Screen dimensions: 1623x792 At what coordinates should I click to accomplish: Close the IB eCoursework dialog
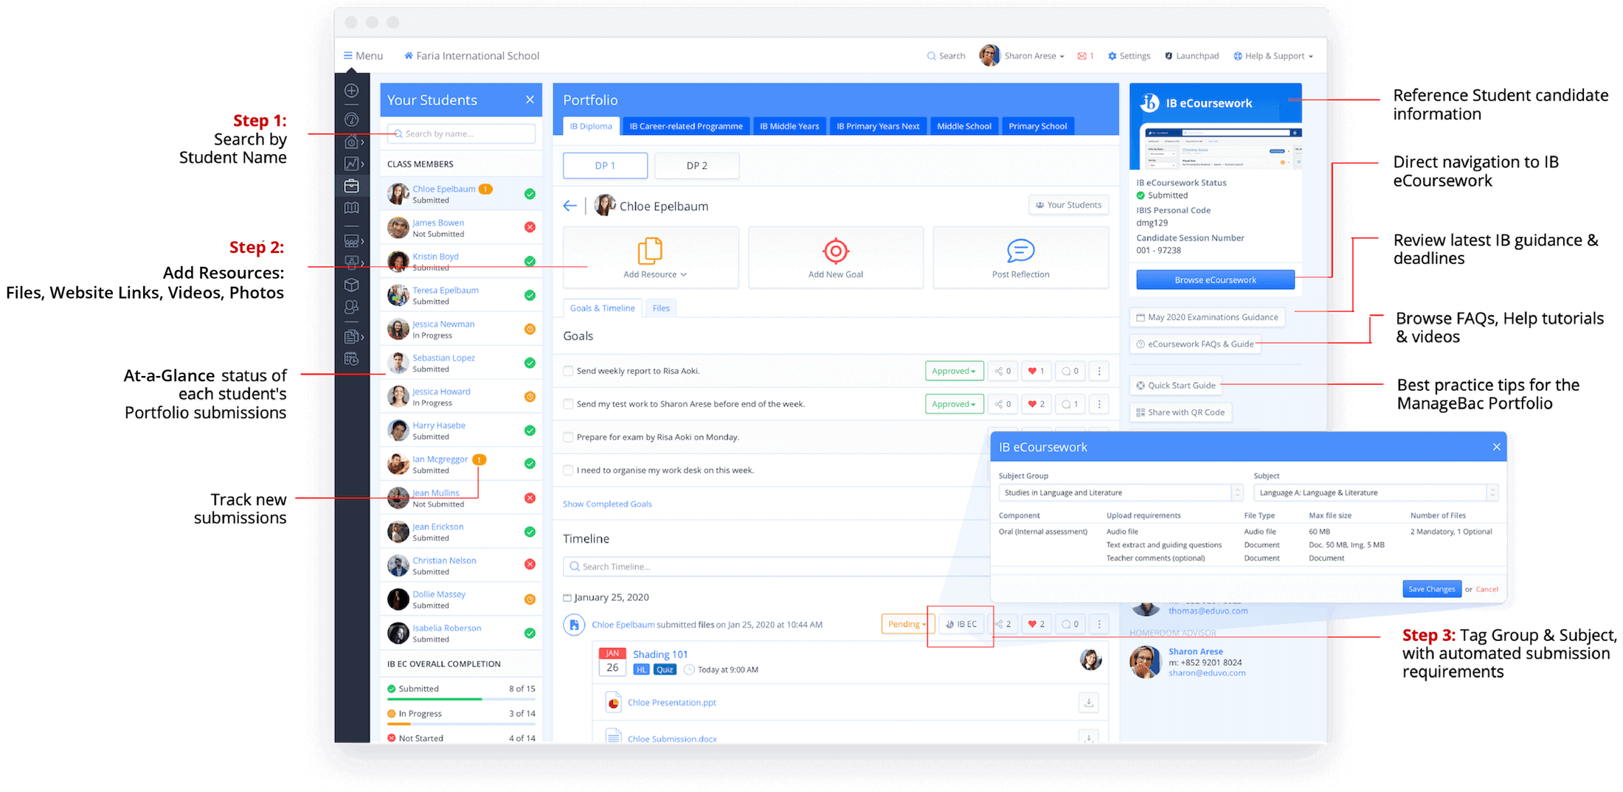click(x=1496, y=447)
